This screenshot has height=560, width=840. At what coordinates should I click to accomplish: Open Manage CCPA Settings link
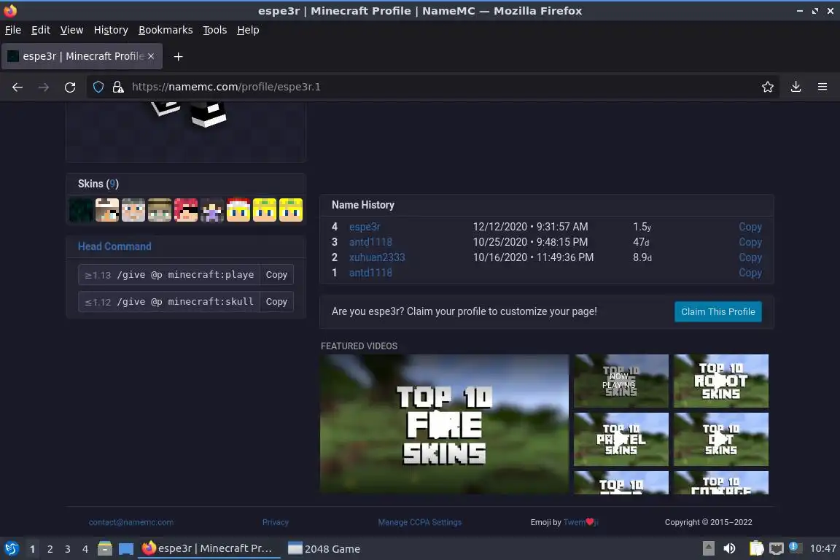[x=419, y=522]
